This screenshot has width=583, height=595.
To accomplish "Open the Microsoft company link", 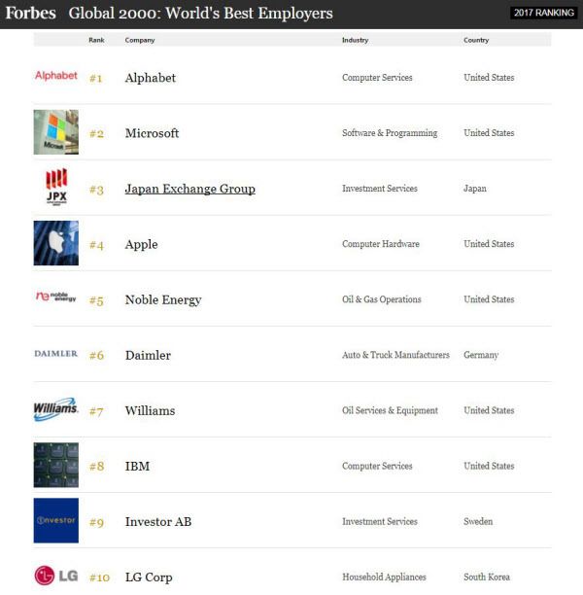I will click(152, 133).
